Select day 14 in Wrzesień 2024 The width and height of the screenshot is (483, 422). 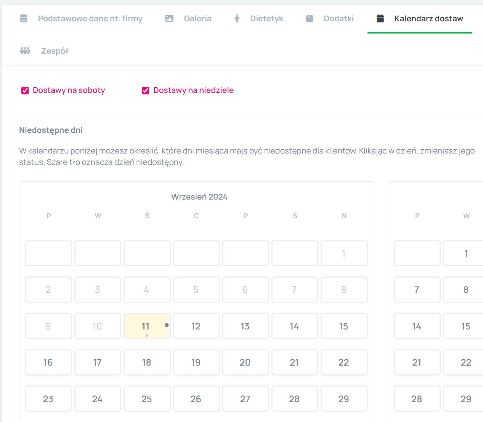click(x=294, y=326)
